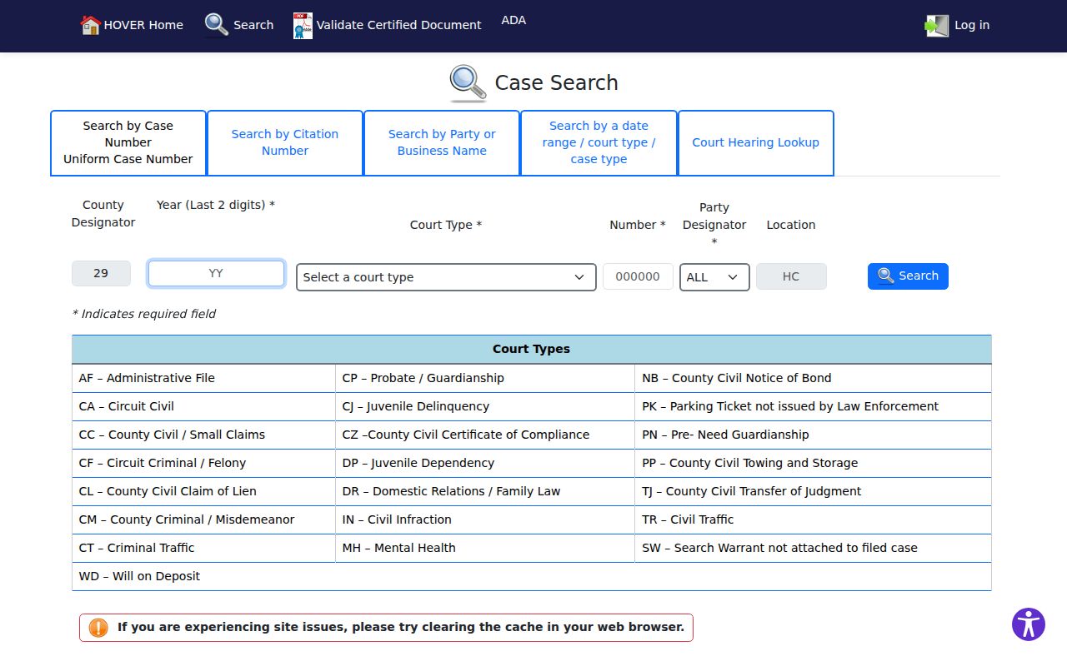
Task: Expand the Select a court type dropdown
Action: (446, 277)
